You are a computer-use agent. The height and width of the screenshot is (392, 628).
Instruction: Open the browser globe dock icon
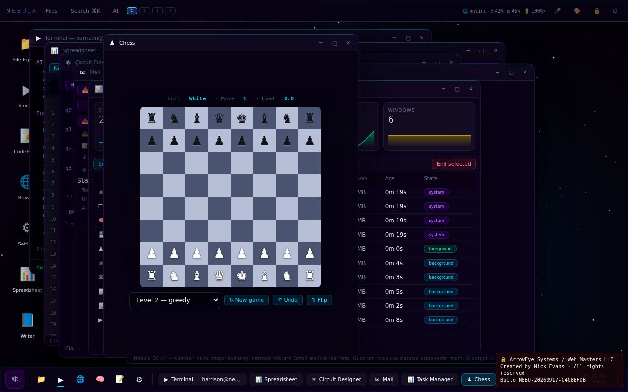(80, 379)
